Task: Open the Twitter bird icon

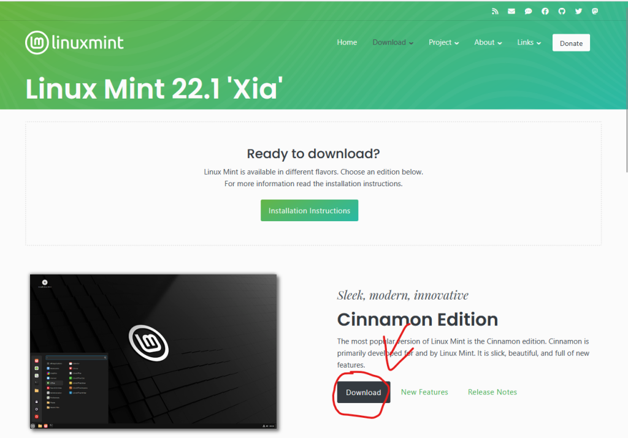Action: coord(579,11)
